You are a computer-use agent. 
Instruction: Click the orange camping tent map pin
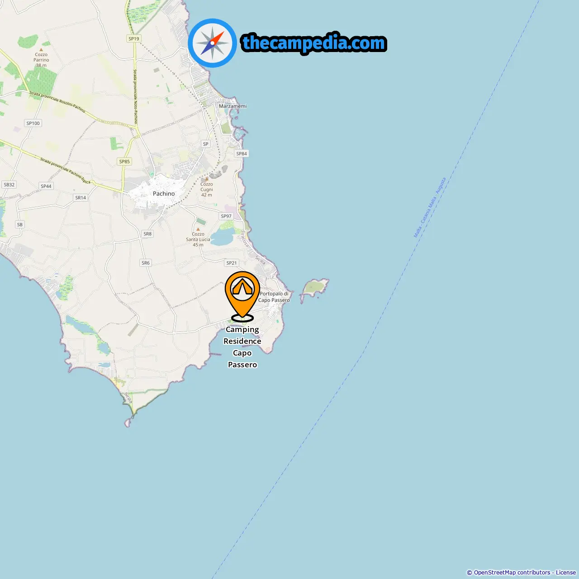click(242, 296)
